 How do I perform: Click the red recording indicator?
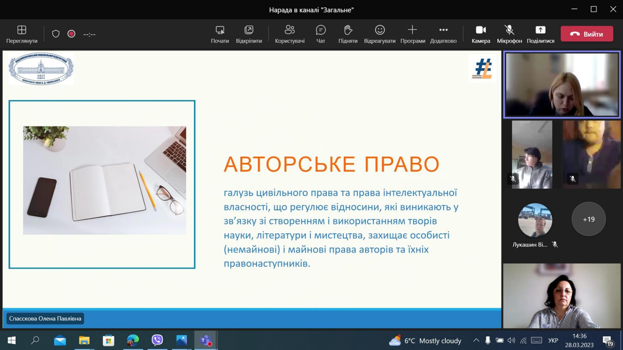[x=71, y=34]
